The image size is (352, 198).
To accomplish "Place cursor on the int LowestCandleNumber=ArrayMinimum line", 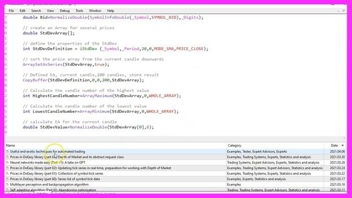I will (101, 112).
